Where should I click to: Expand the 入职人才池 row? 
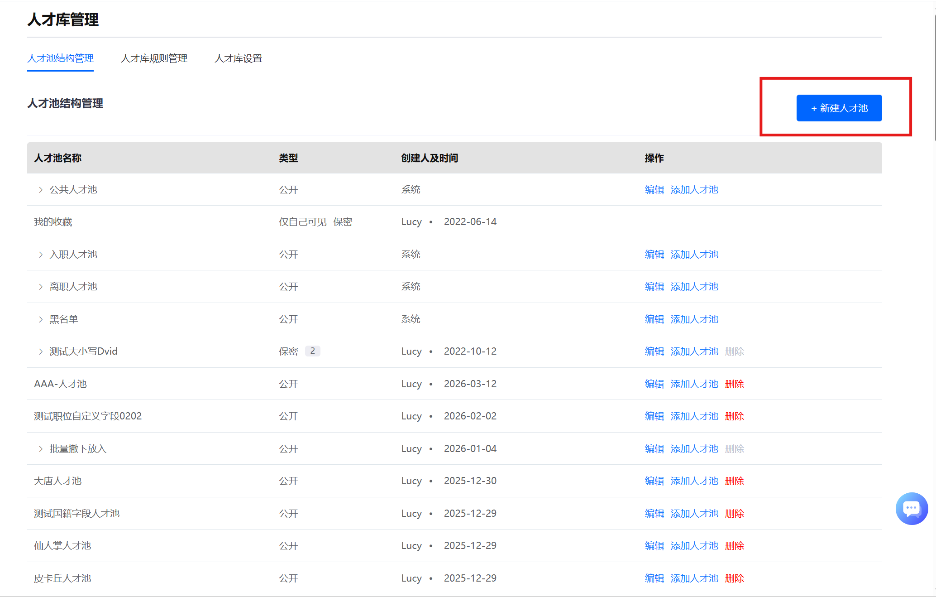tap(41, 255)
